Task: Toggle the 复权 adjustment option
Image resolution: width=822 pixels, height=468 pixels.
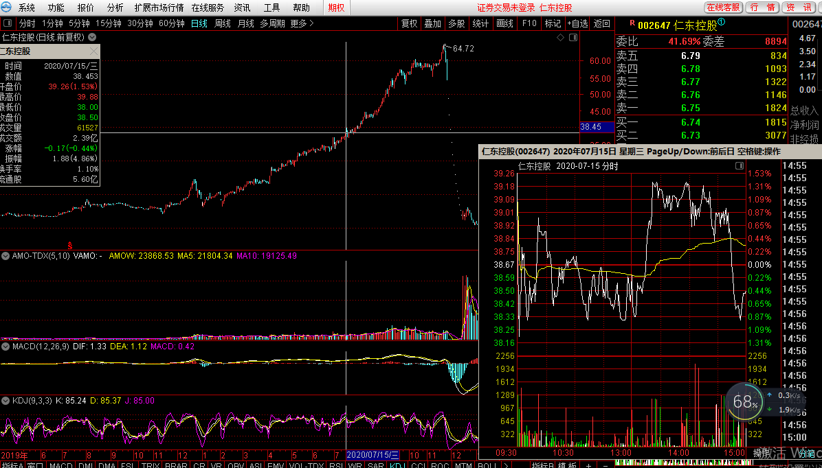Action: click(x=409, y=23)
